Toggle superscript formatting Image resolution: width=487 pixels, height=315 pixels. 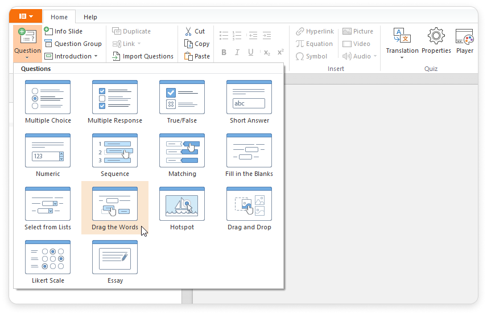(280, 52)
